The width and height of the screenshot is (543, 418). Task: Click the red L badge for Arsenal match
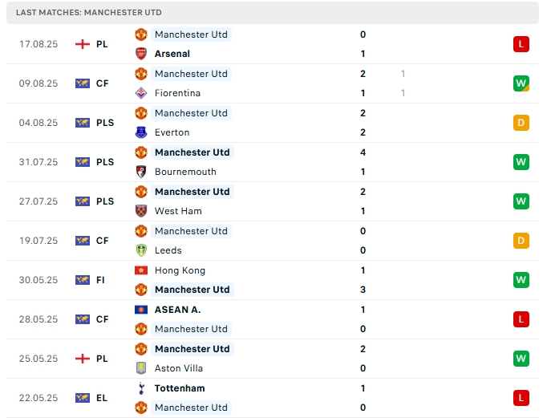(521, 44)
